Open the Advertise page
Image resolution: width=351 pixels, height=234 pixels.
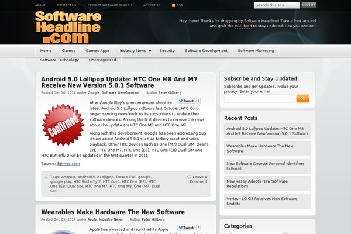[152, 5]
